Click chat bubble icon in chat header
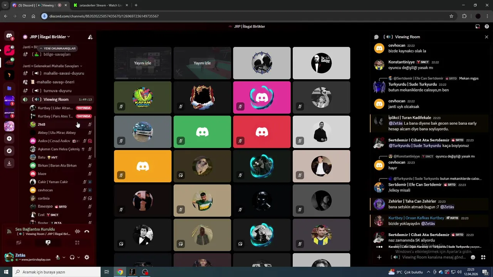 tap(376, 37)
